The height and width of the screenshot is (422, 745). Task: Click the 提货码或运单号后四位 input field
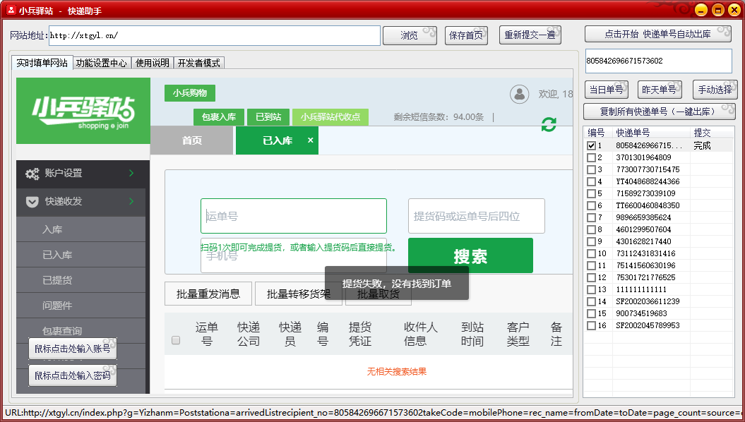point(477,216)
